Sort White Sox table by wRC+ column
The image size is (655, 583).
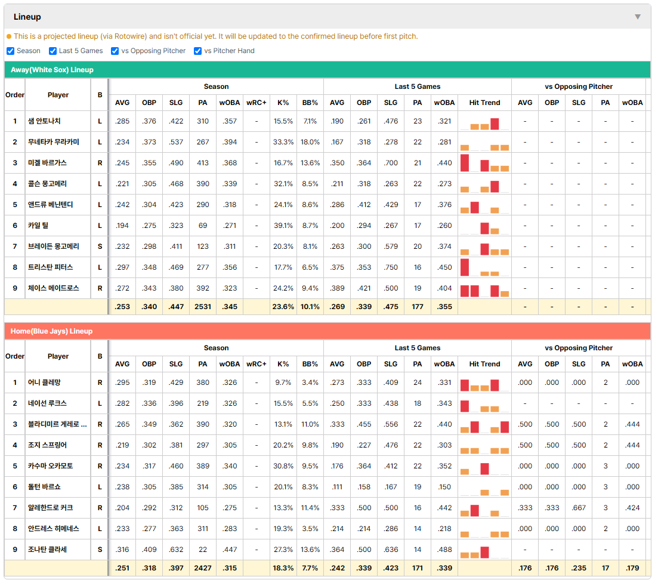click(x=256, y=103)
